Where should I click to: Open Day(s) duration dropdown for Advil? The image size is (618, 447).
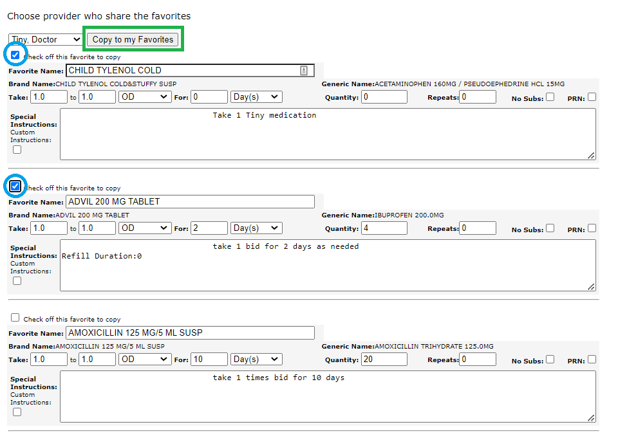tap(256, 228)
